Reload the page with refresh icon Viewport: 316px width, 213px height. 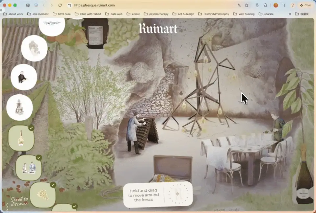point(60,5)
